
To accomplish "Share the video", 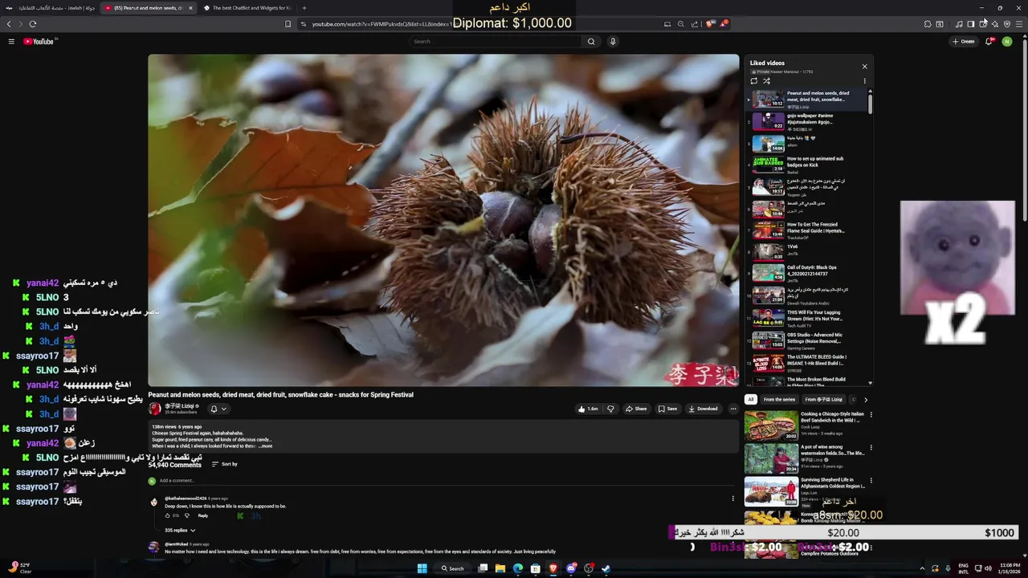I will coord(636,409).
